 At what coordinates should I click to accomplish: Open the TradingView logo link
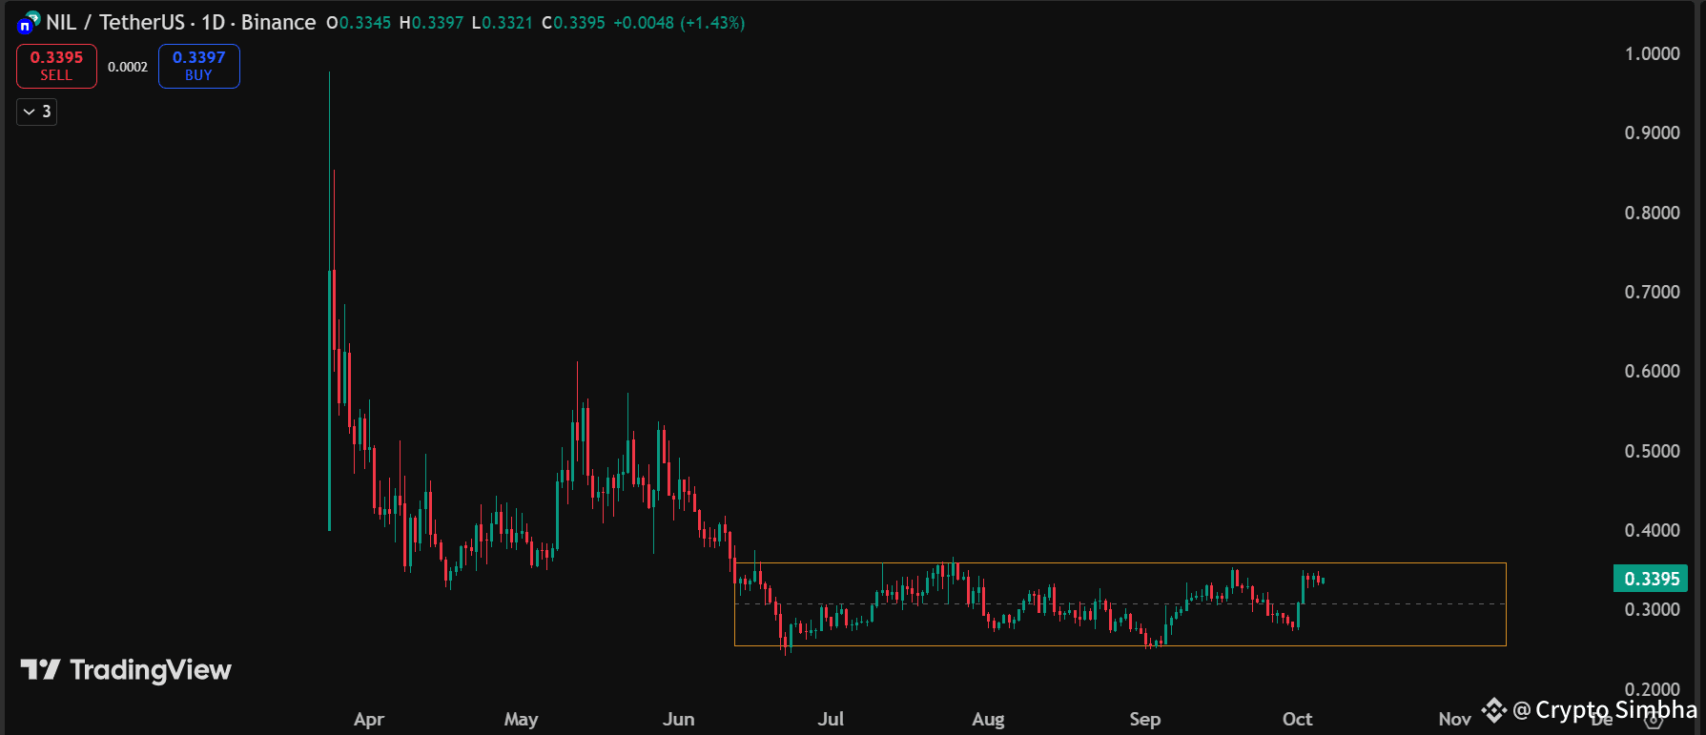coord(126,670)
